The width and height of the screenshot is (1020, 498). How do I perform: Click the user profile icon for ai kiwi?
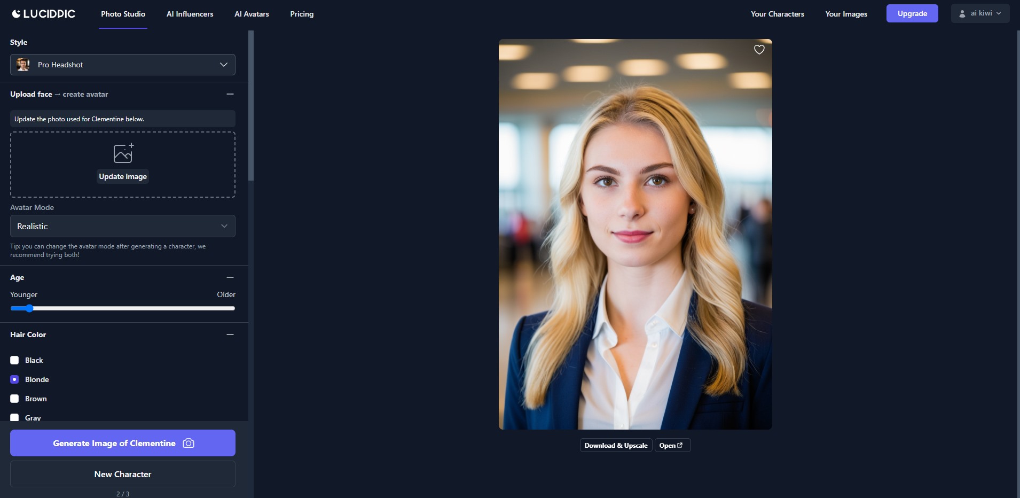(x=962, y=14)
